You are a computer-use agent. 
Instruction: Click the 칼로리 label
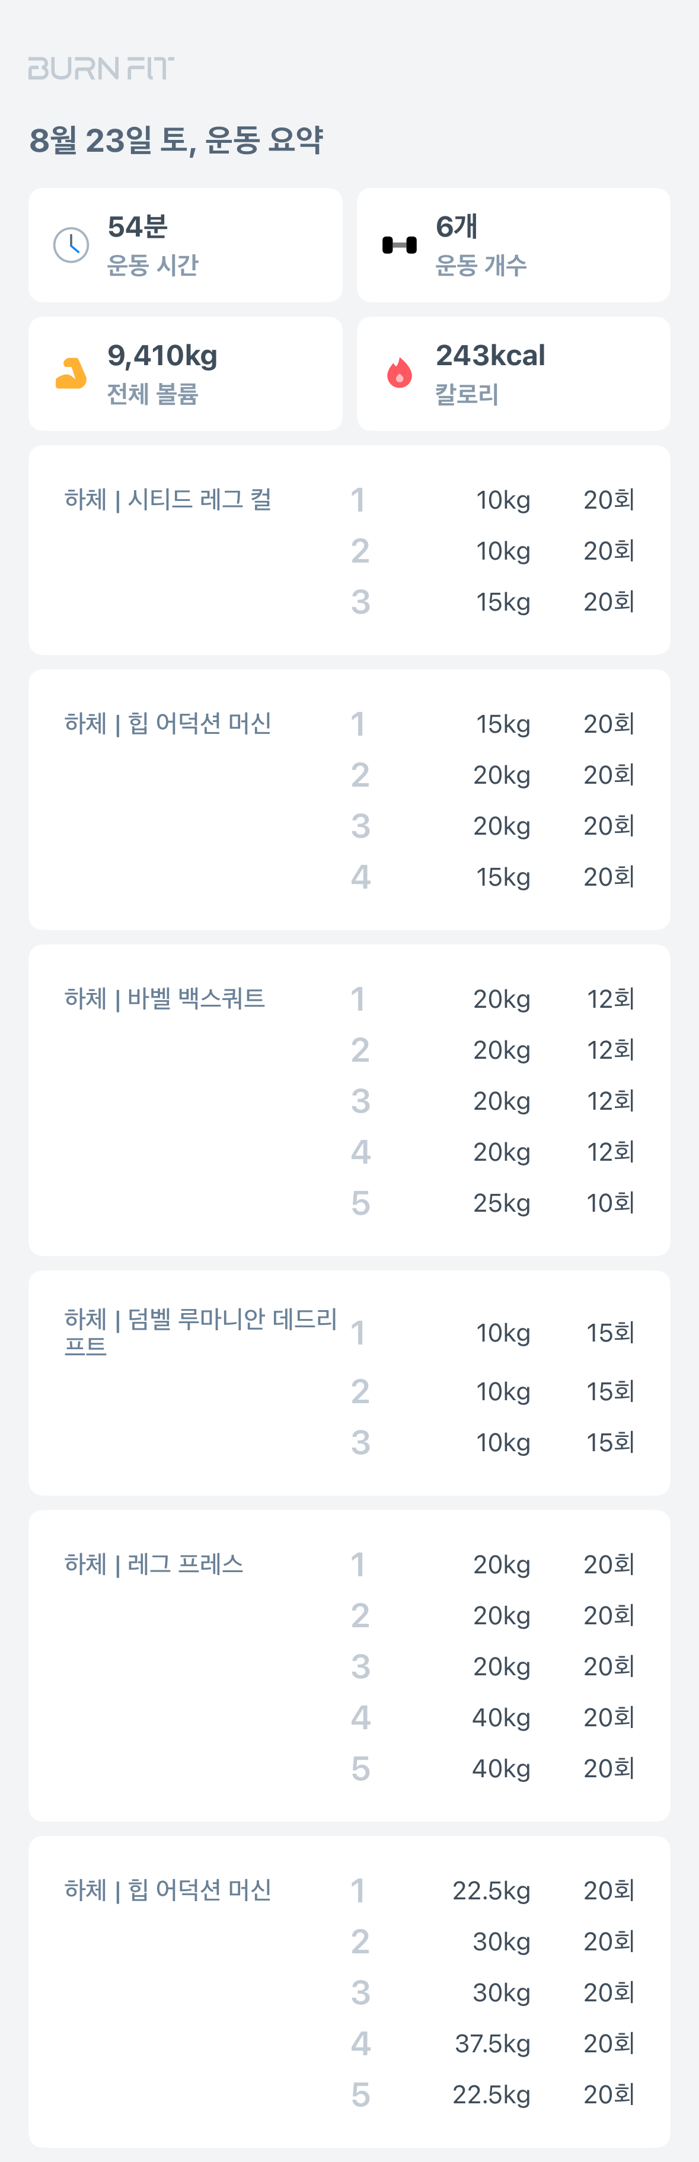(x=467, y=394)
